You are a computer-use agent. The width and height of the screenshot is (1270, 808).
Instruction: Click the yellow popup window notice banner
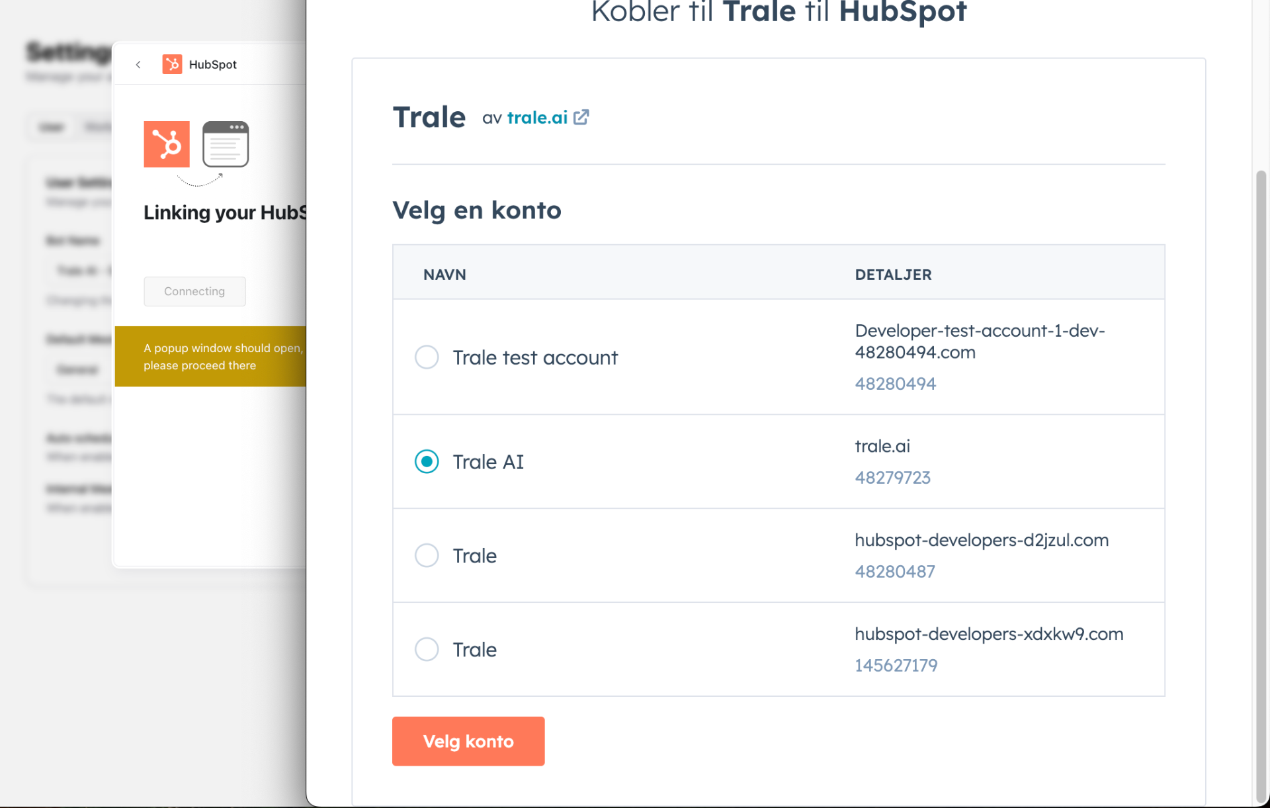point(210,357)
